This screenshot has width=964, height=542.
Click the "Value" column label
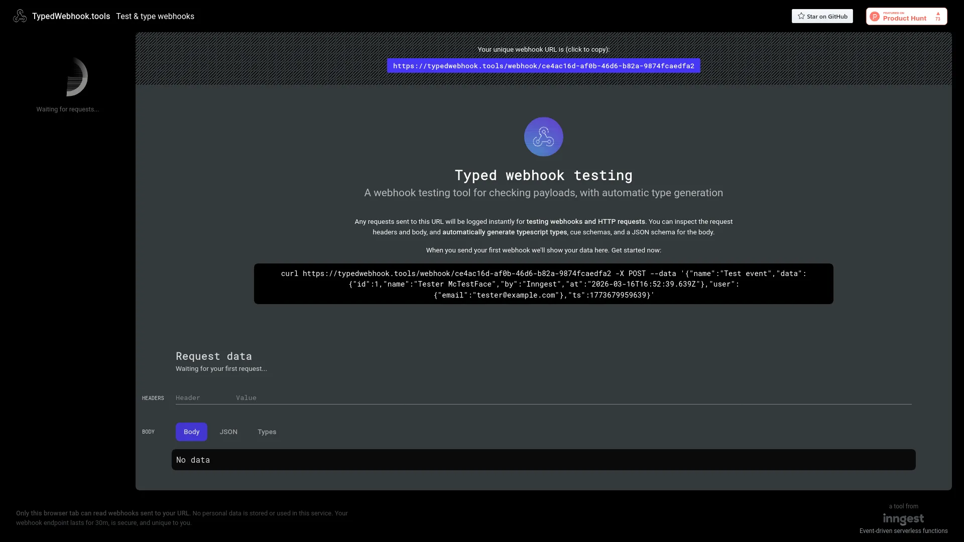pos(246,397)
